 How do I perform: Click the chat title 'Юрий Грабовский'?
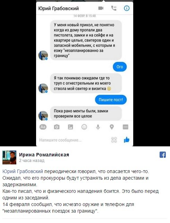point(59,8)
